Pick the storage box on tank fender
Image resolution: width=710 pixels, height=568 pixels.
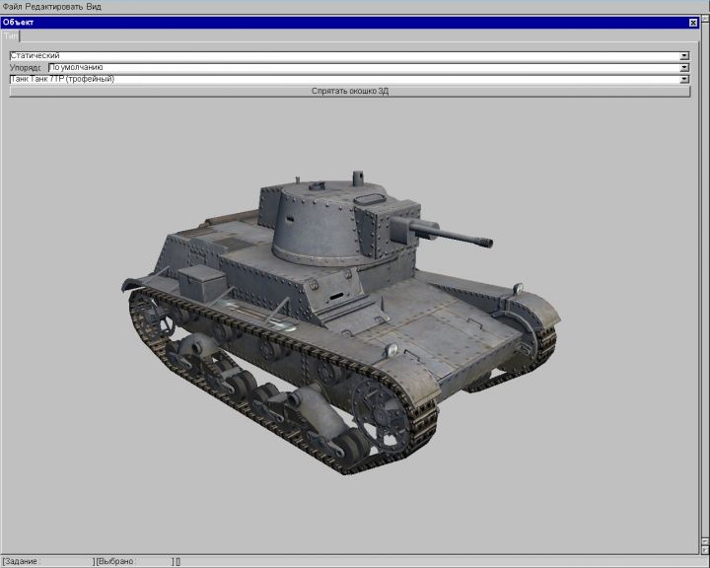point(200,283)
